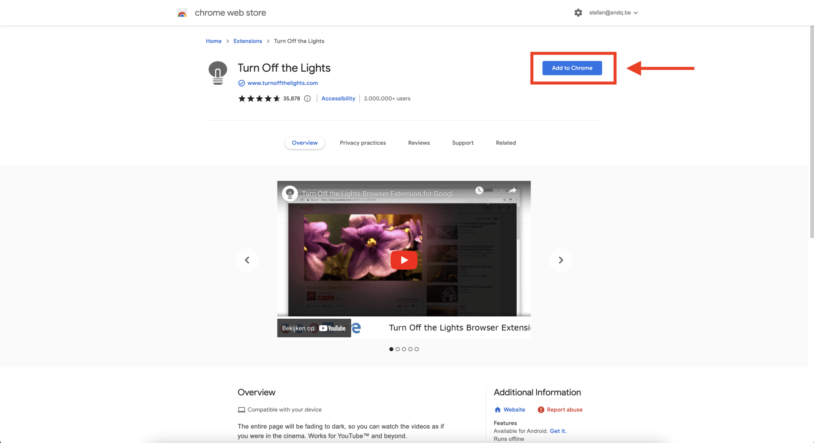
Task: Click the 2,000,000+ users text
Action: click(387, 99)
